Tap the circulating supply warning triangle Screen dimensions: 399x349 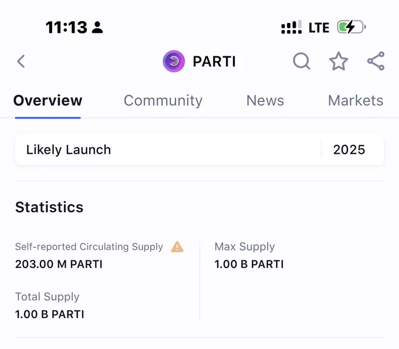177,247
